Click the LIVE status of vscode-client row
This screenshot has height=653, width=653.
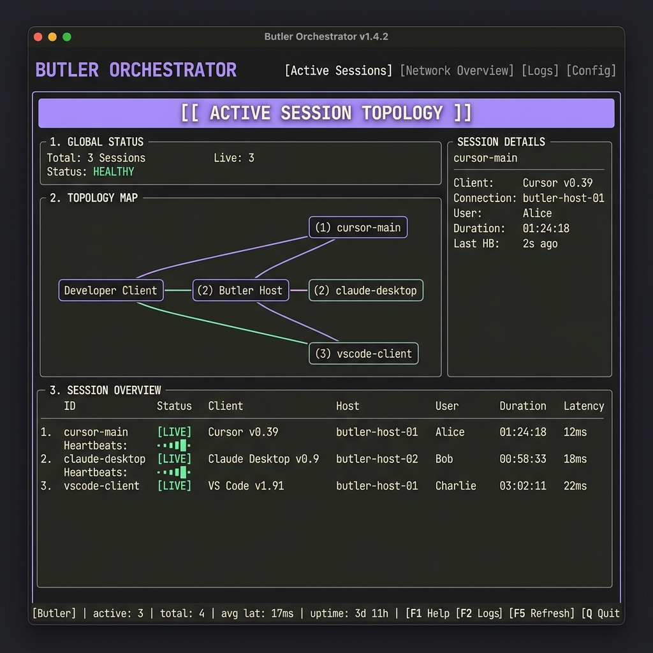point(174,485)
